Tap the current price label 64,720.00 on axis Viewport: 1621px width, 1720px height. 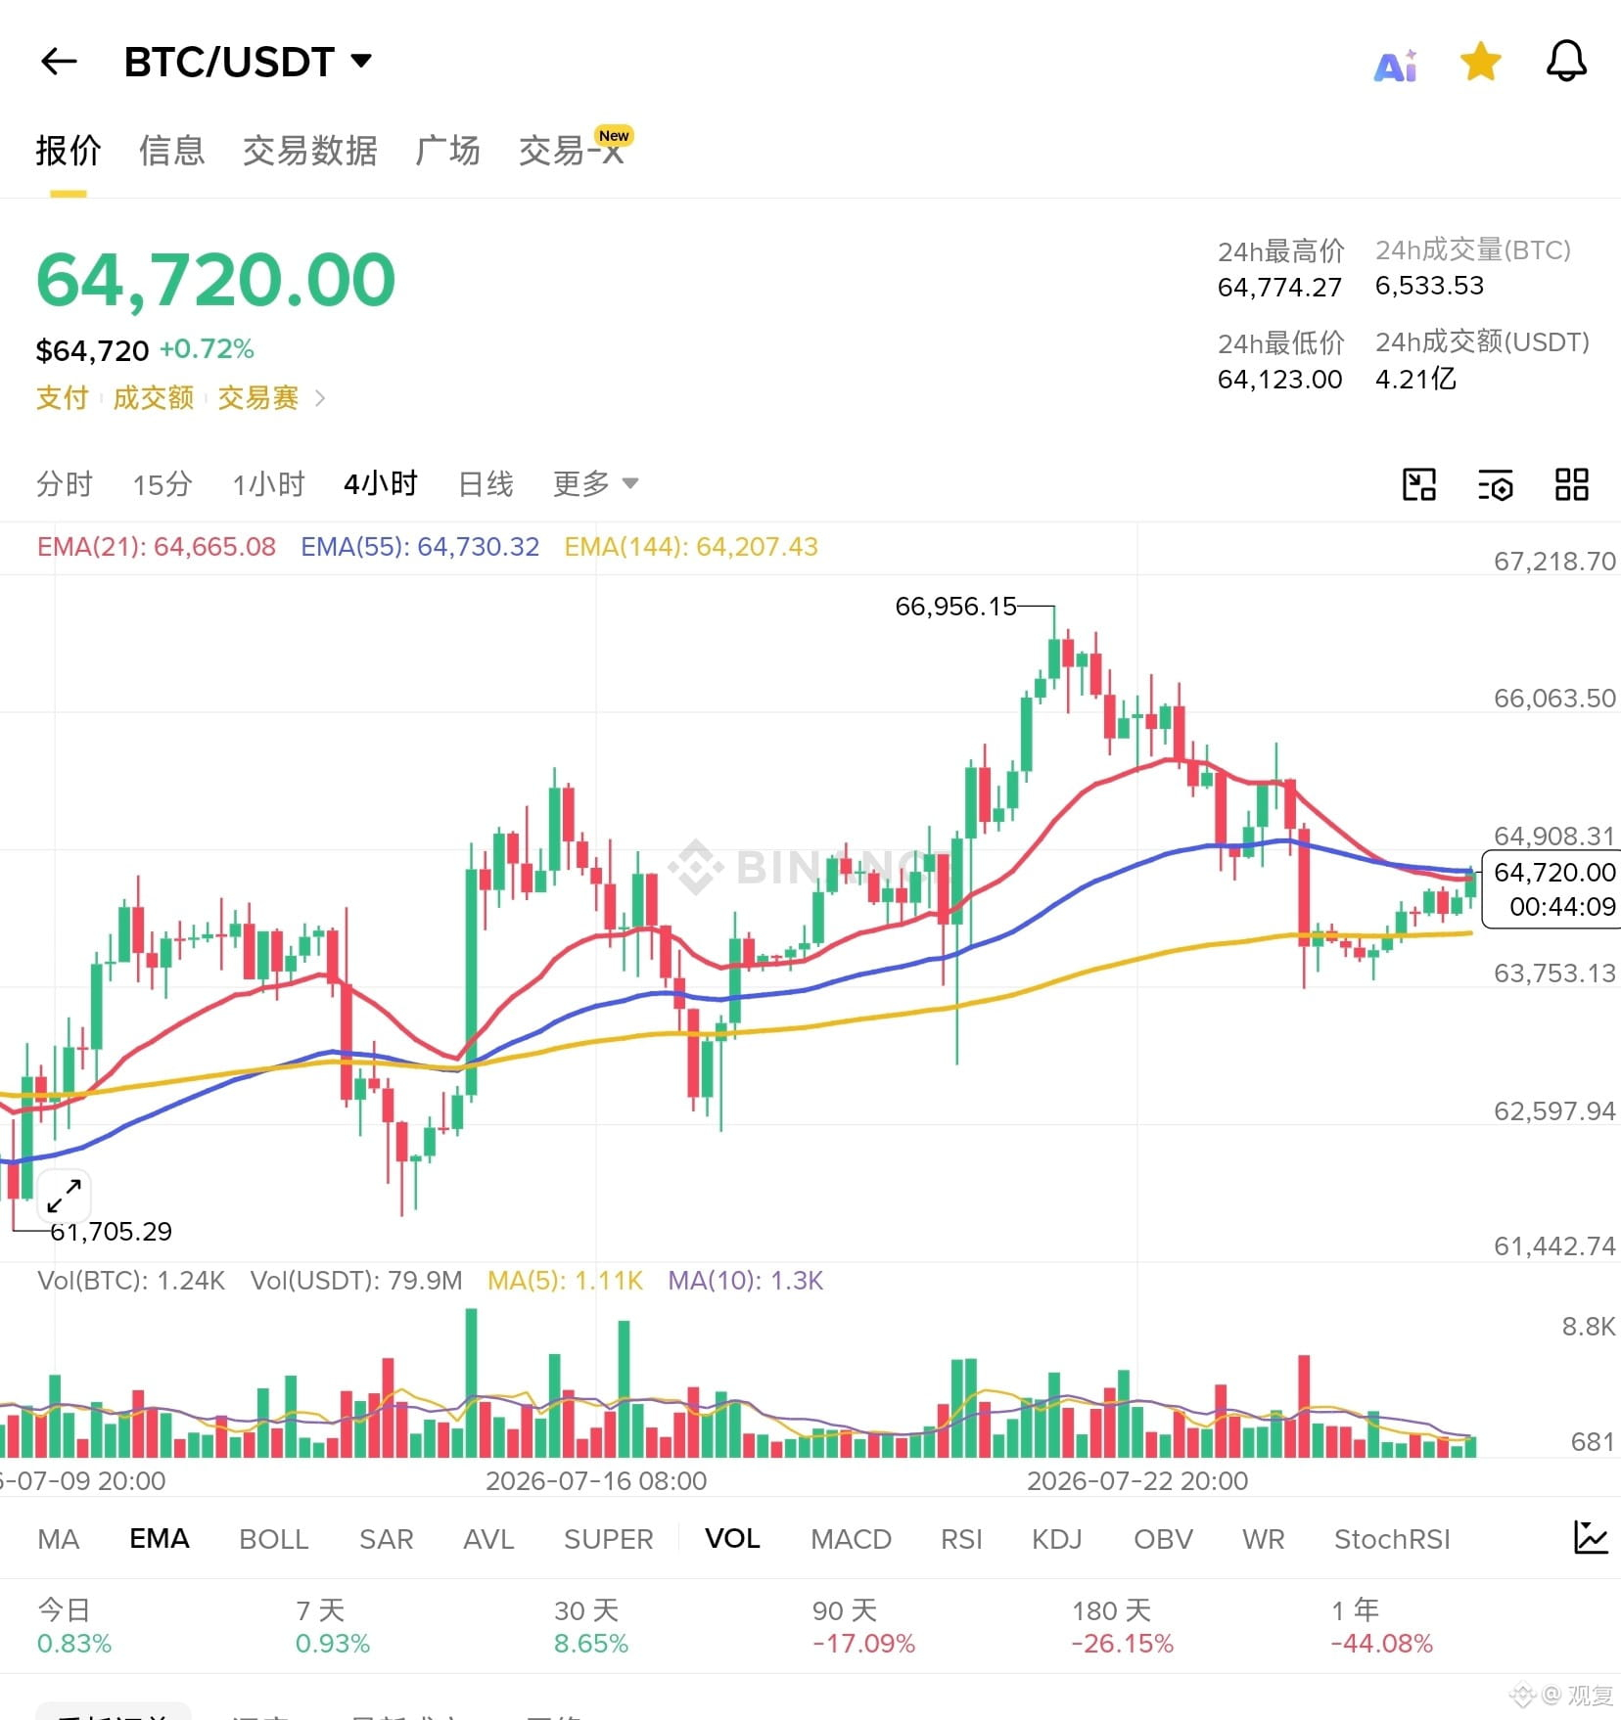pyautogui.click(x=1553, y=872)
